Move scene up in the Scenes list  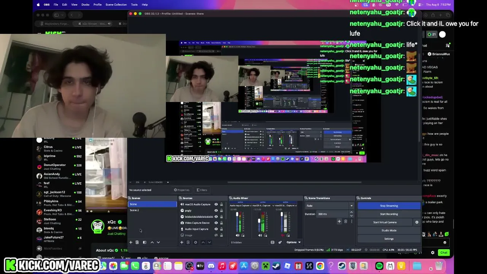[x=152, y=242]
